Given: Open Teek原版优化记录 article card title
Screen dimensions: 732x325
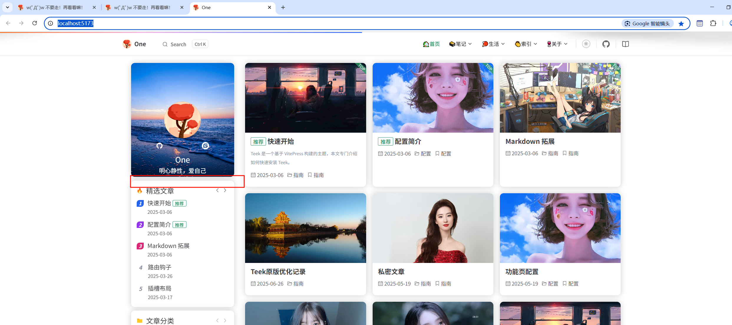Looking at the screenshot, I should 278,272.
